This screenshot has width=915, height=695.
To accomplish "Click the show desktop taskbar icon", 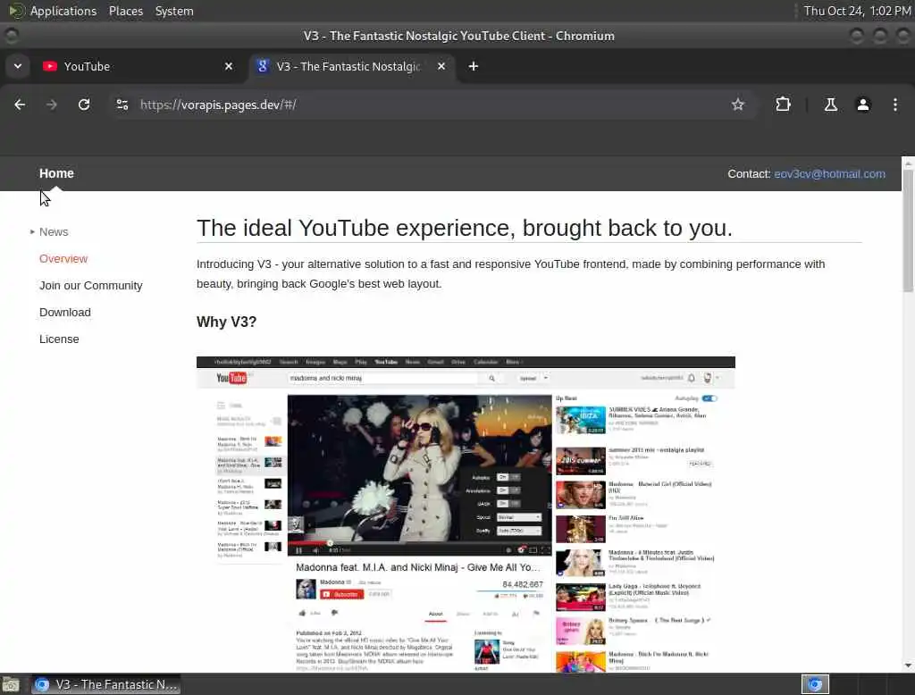I will [x=11, y=684].
